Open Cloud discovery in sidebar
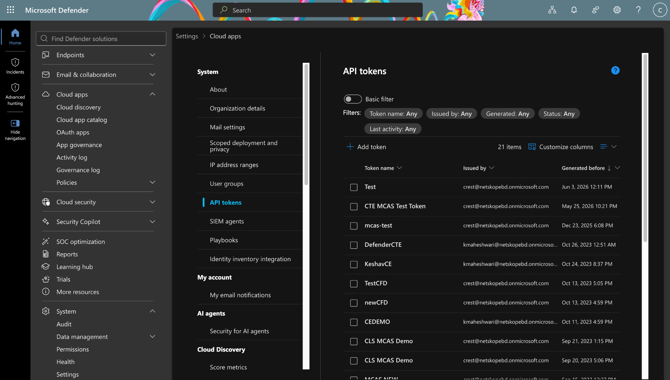This screenshot has height=380, width=670. (x=79, y=107)
